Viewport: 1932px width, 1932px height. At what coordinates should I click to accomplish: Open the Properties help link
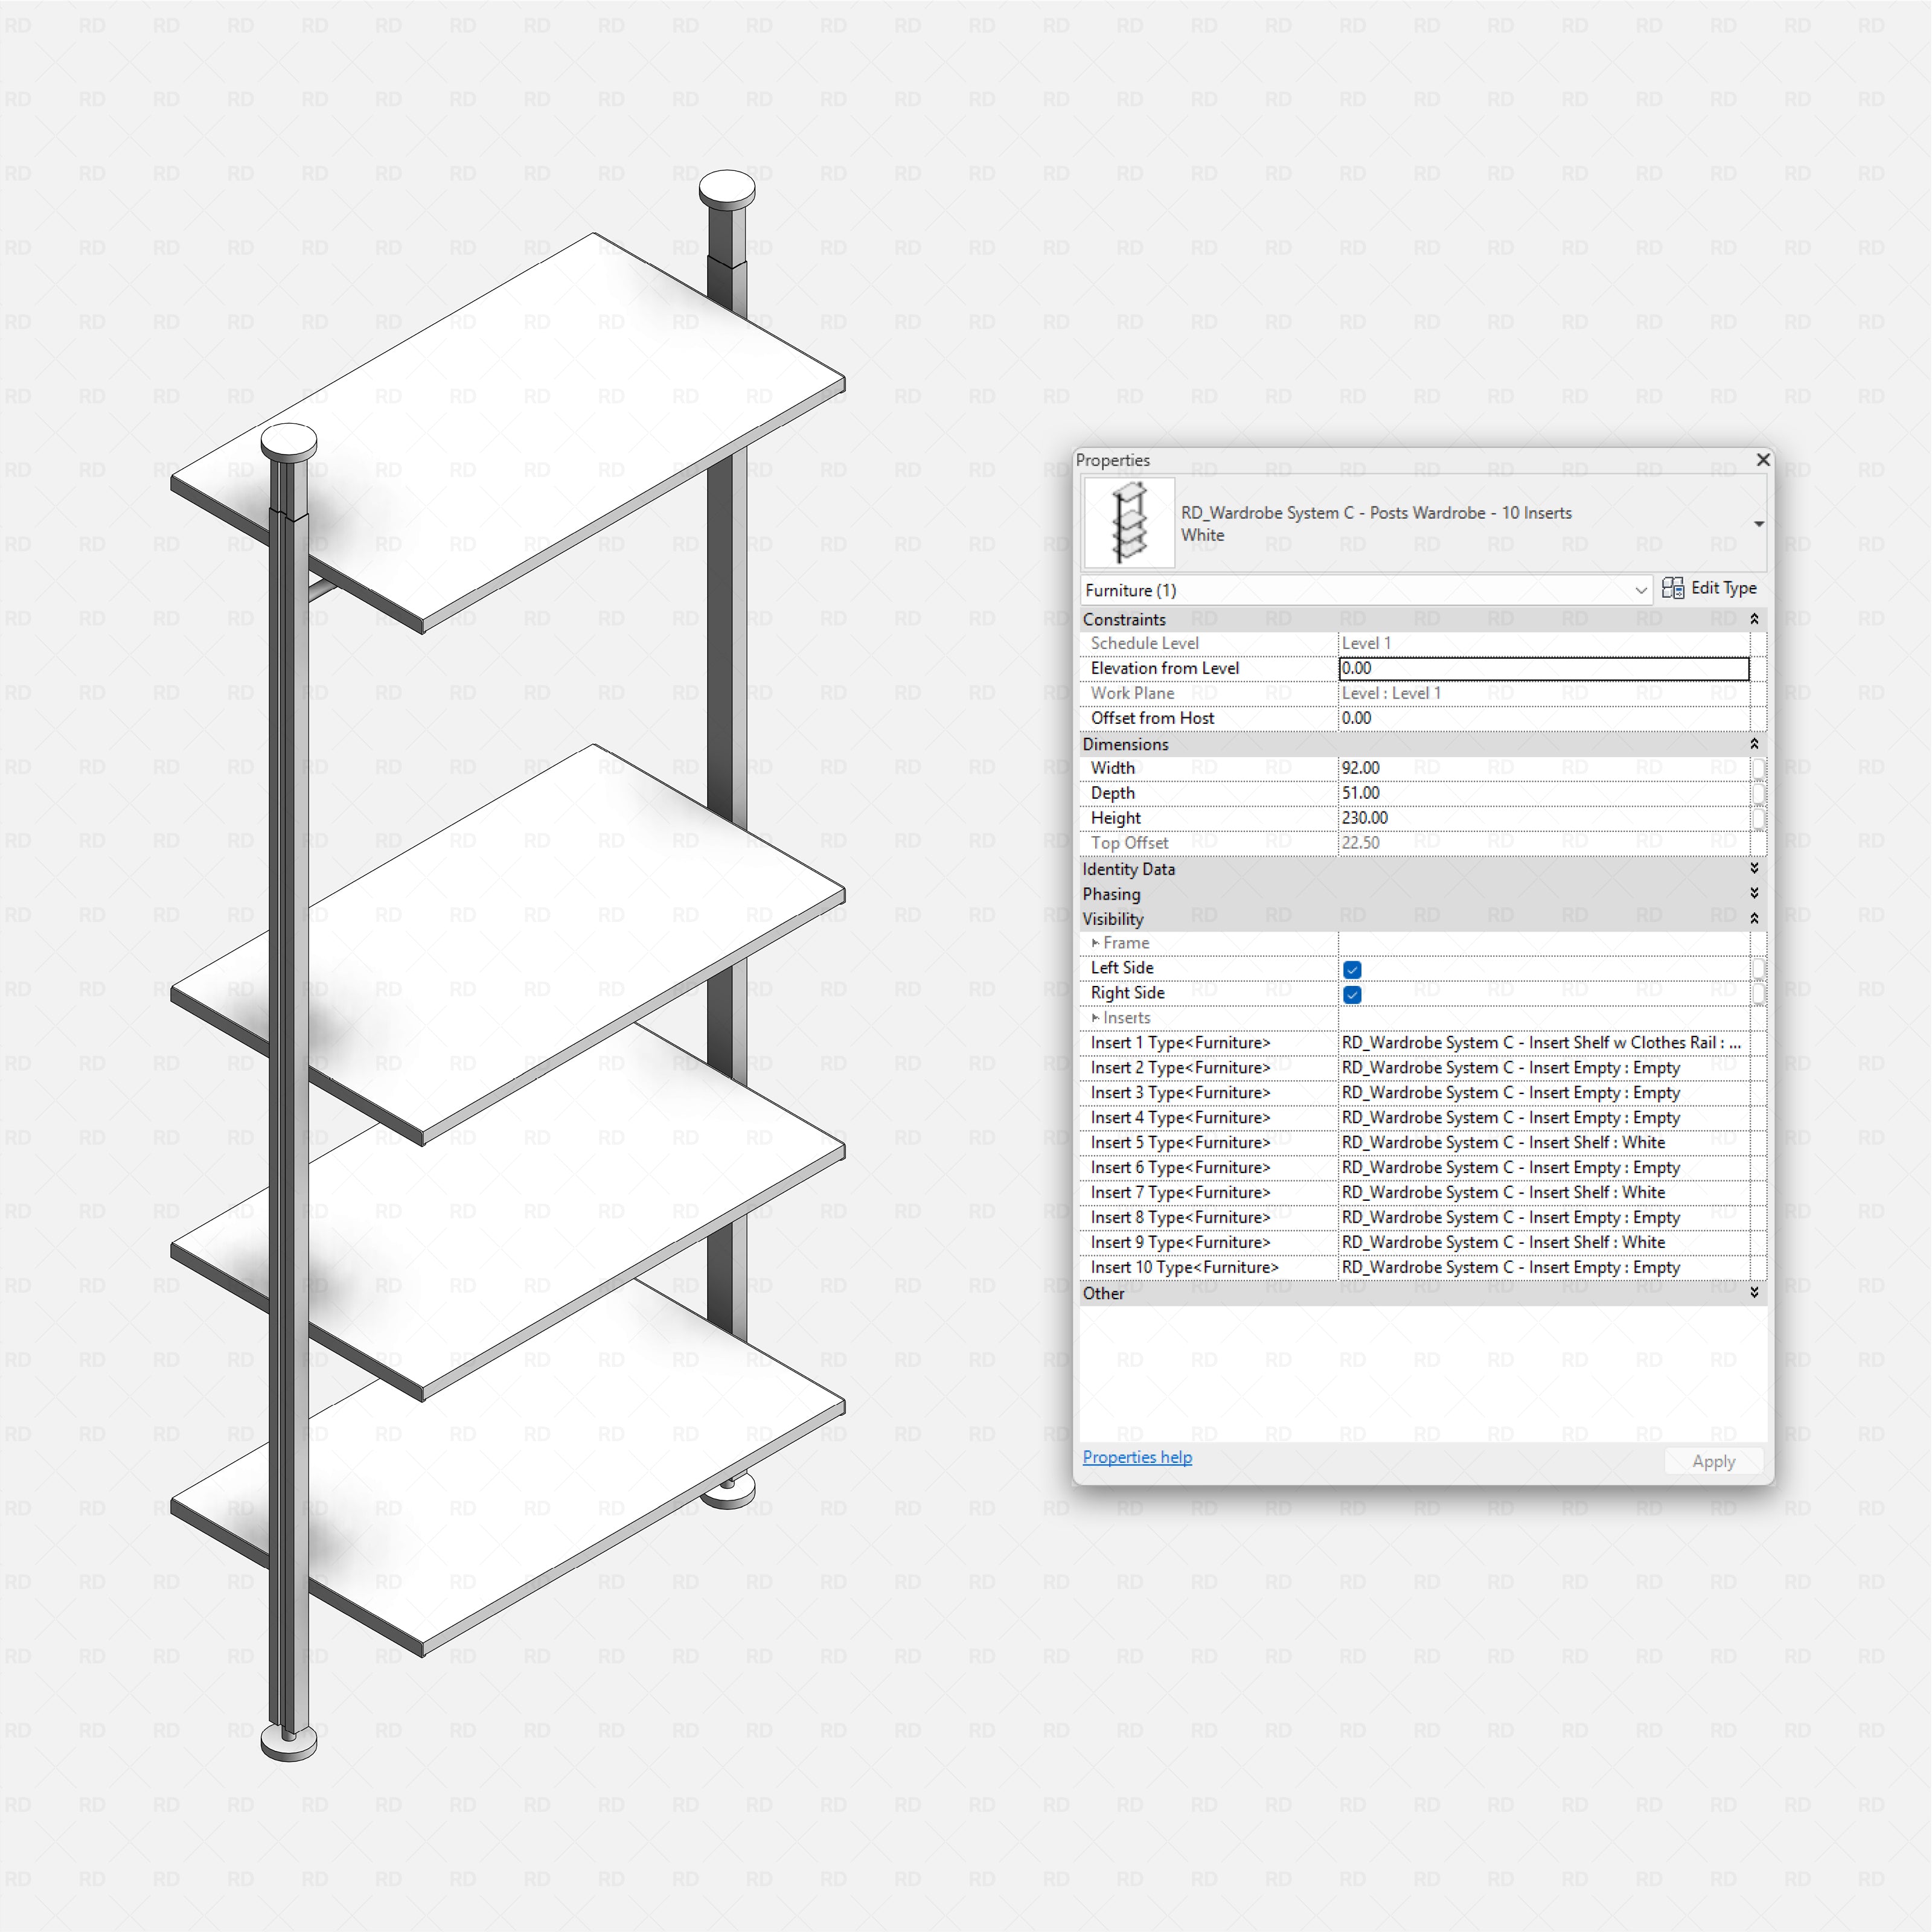click(x=1136, y=1457)
